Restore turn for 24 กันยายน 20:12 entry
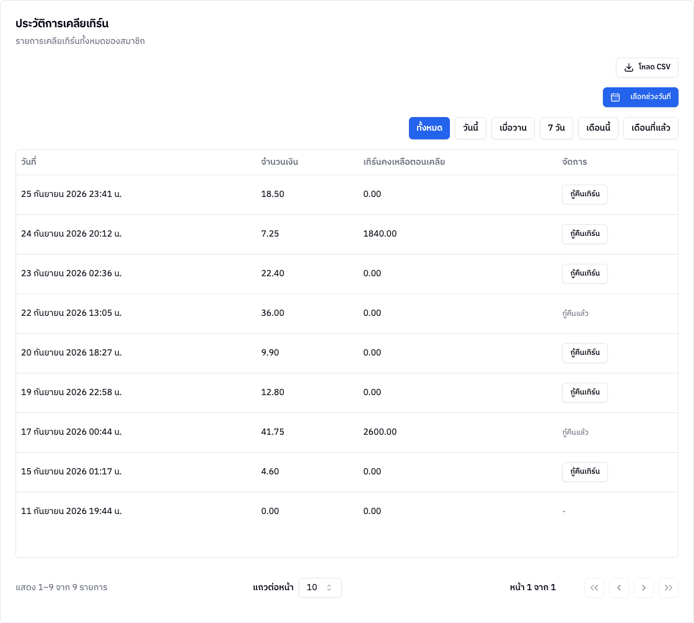This screenshot has height=623, width=694. pos(585,234)
